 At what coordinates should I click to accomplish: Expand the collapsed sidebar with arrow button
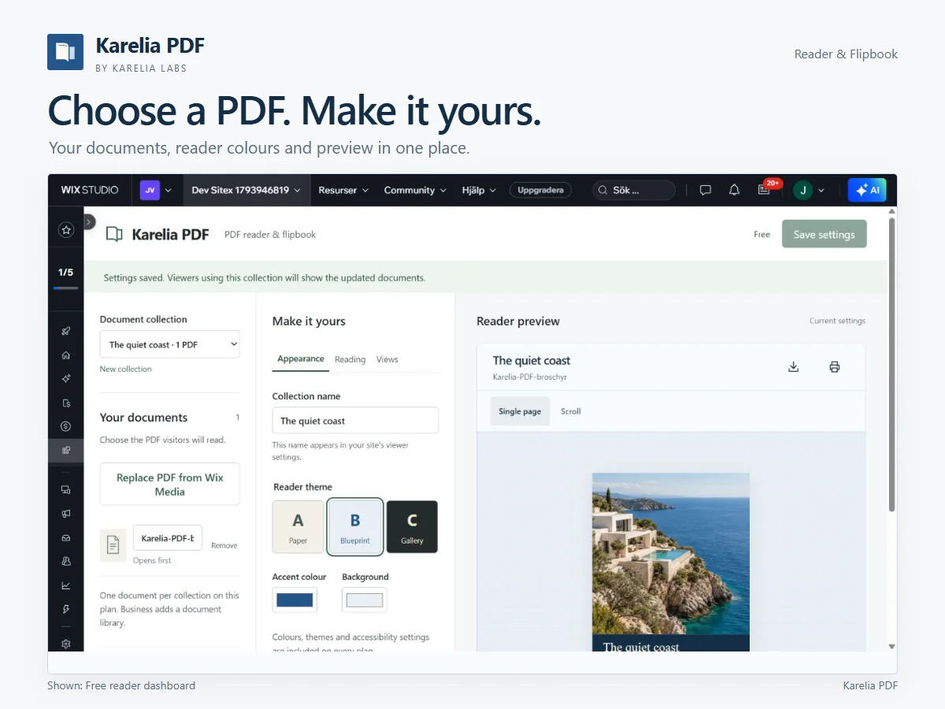tap(89, 222)
